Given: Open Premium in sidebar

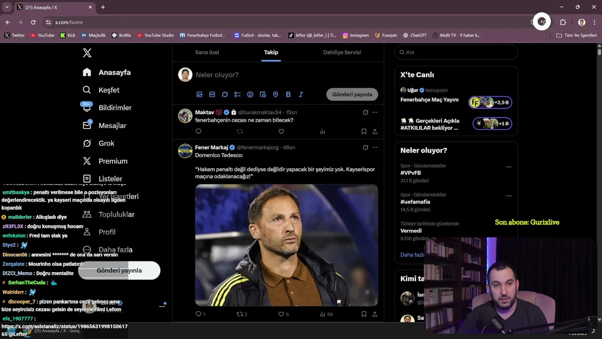Looking at the screenshot, I should click(105, 161).
